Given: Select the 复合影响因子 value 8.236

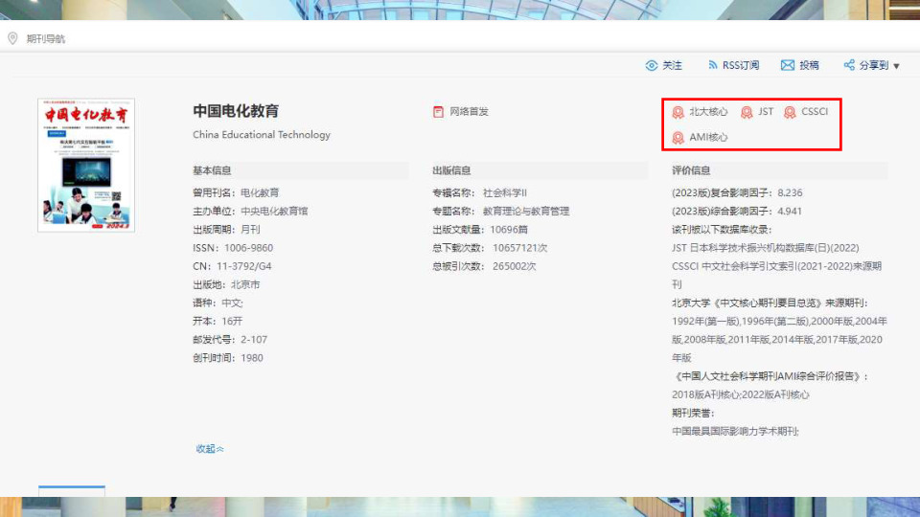Looking at the screenshot, I should pos(790,192).
